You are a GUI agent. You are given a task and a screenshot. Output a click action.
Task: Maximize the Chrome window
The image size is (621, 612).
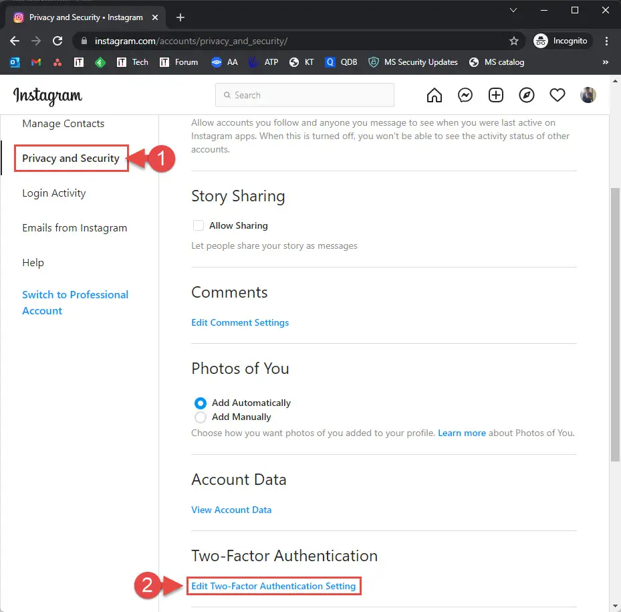pyautogui.click(x=575, y=10)
